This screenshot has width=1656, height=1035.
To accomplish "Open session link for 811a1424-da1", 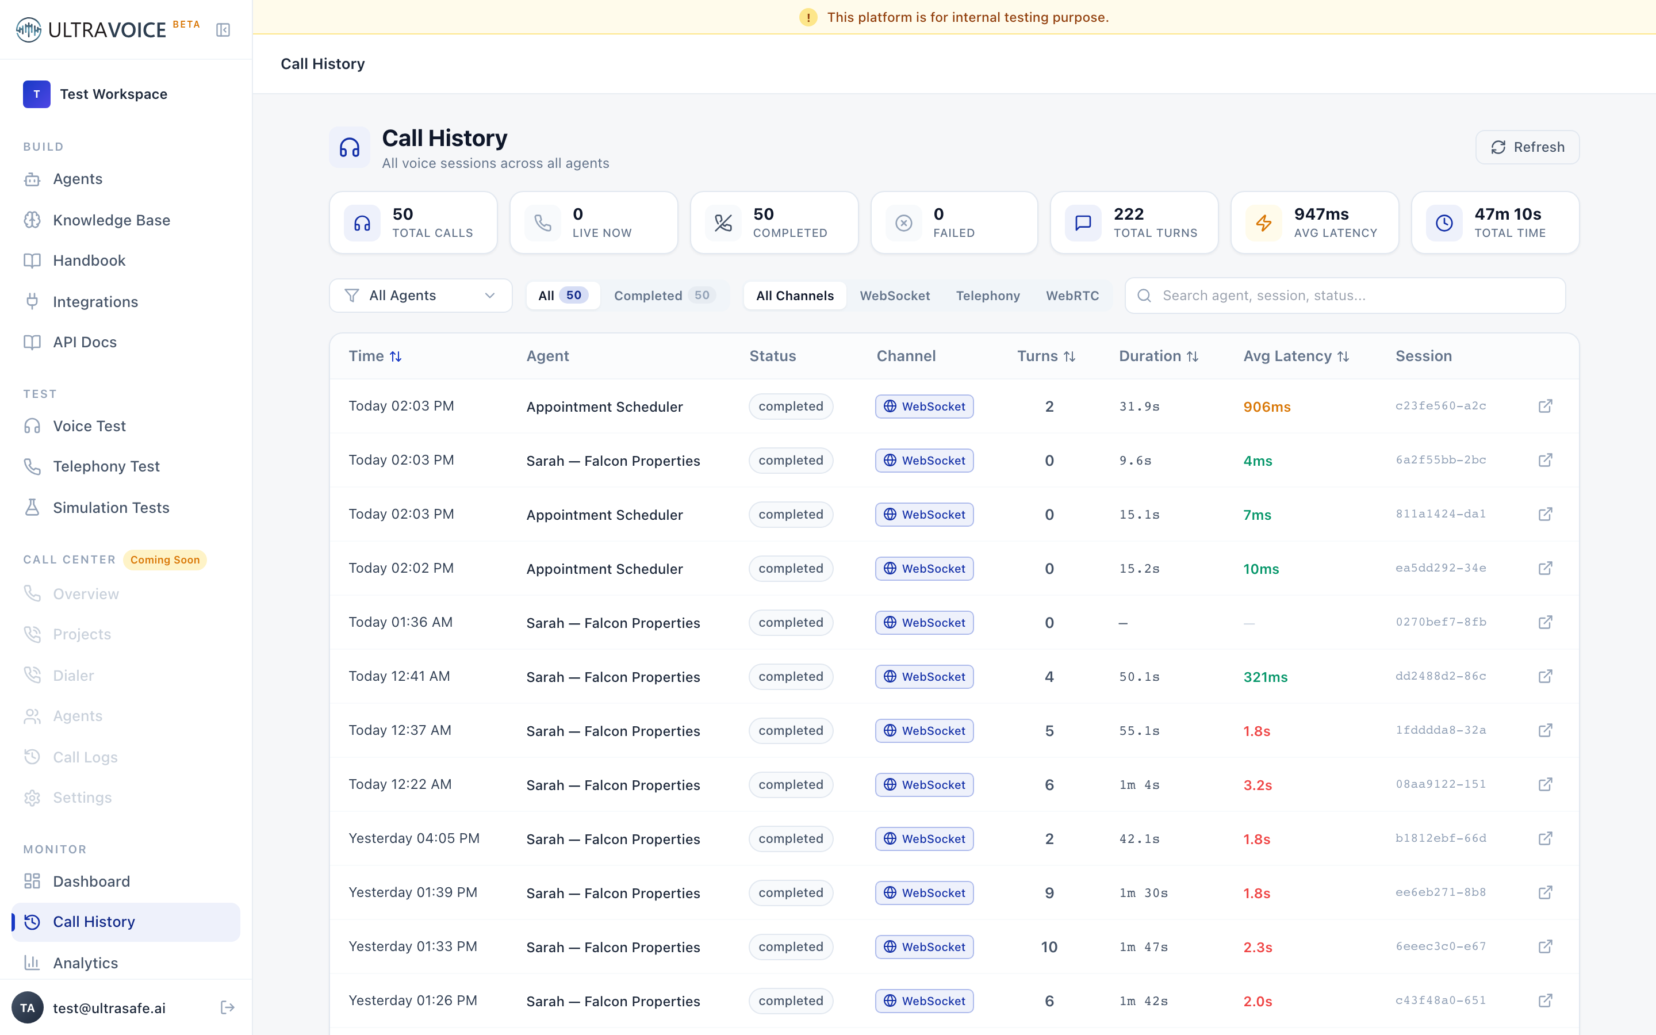I will click(x=1545, y=514).
